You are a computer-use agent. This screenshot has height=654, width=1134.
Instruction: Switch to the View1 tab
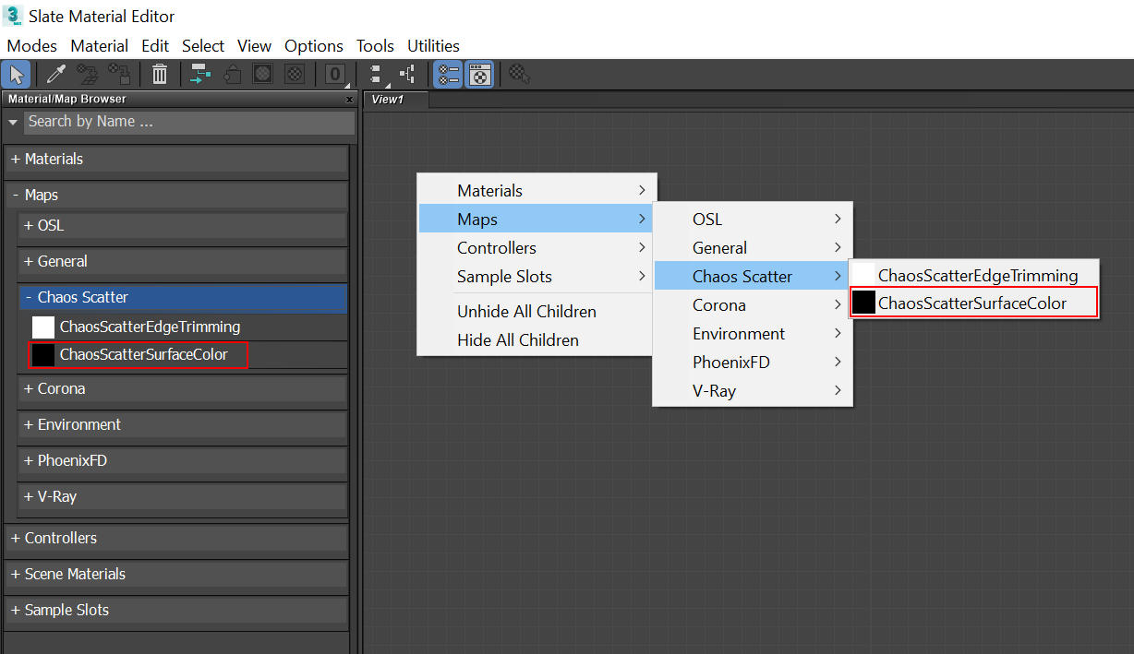pos(396,100)
